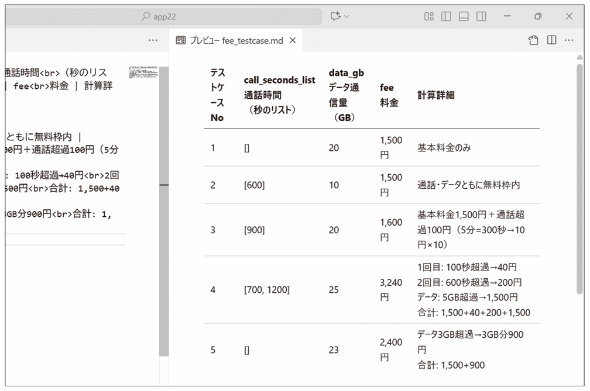The height and width of the screenshot is (391, 590).
Task: Expand the Copilot dropdown chevron
Action: coord(347,16)
